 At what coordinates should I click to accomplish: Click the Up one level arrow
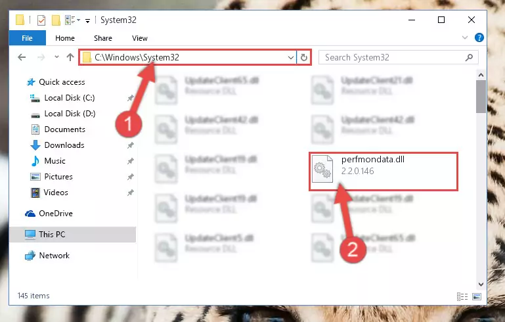tap(70, 57)
